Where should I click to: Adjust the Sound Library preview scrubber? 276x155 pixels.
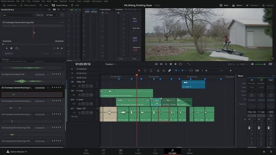pos(3,44)
